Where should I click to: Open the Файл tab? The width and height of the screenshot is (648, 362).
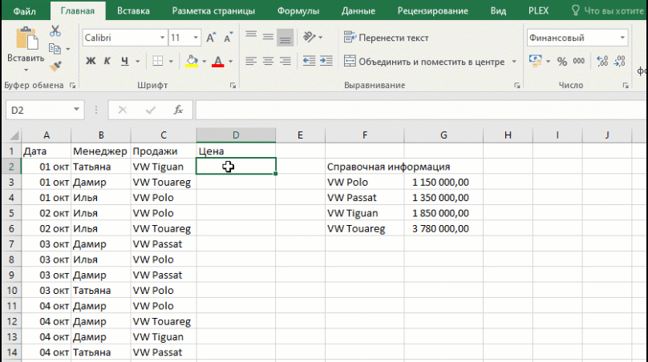24,10
